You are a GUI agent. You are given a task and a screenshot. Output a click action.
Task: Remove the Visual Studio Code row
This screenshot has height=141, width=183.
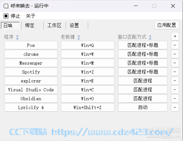tap(175, 90)
